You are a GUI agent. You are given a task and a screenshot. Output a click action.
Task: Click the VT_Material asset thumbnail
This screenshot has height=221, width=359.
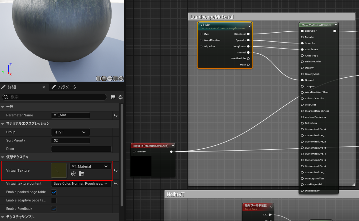[x=59, y=170]
